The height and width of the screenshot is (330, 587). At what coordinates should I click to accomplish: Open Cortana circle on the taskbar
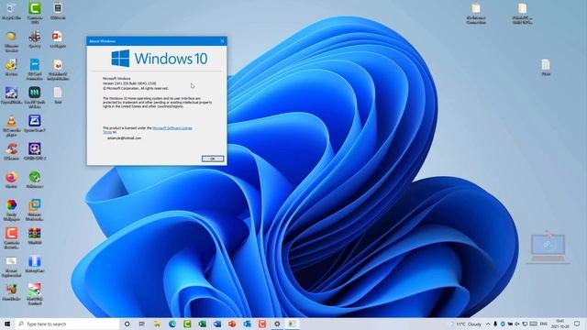point(127,324)
